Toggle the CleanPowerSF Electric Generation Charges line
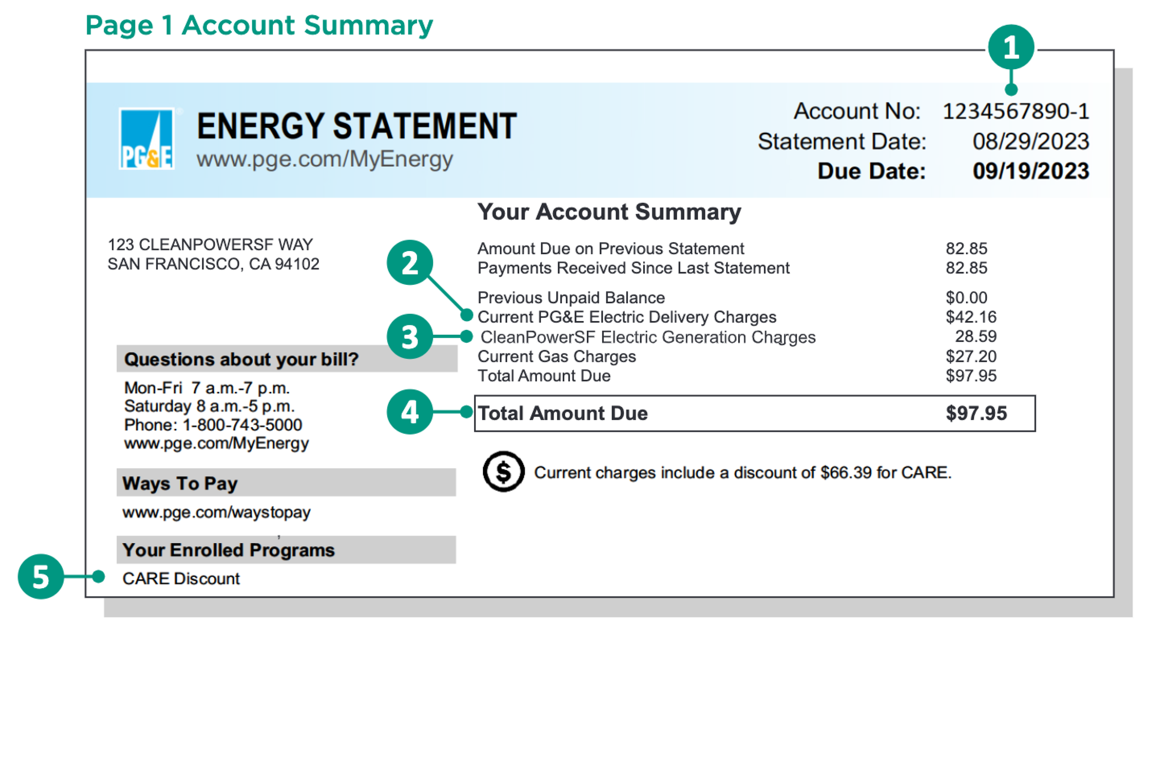The image size is (1160, 770). point(648,337)
